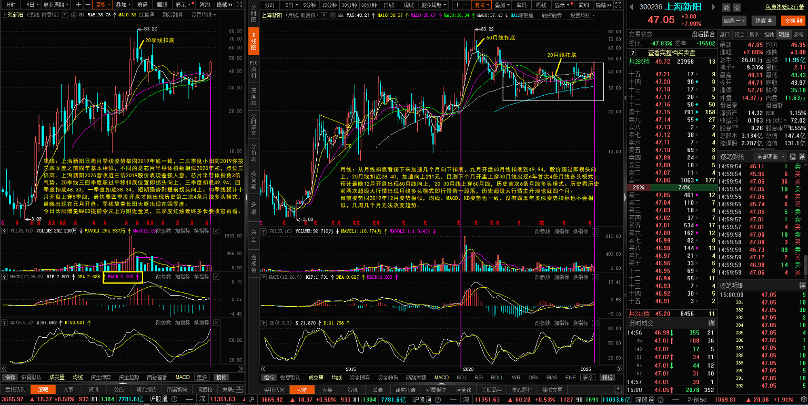The image size is (808, 405).
Task: Toggle 隐藏 on left chart toolbar
Action: coord(225,5)
